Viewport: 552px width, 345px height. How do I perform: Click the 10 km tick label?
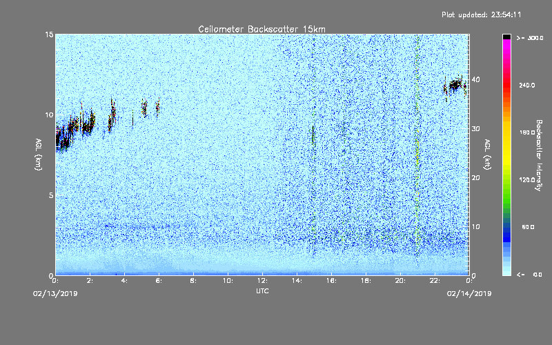tap(49, 115)
